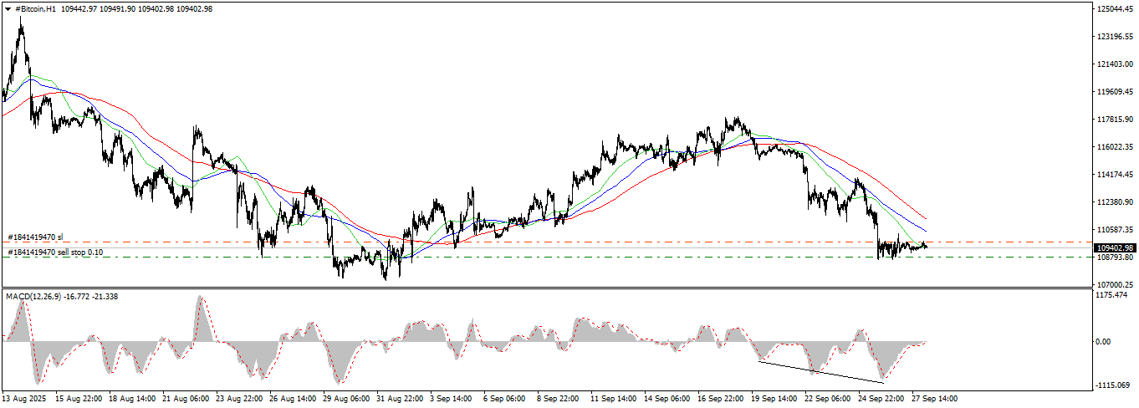Screen dimensions: 1139x408
Task: Click the #Bitcoin,H1 chart title text
Action: [35, 8]
